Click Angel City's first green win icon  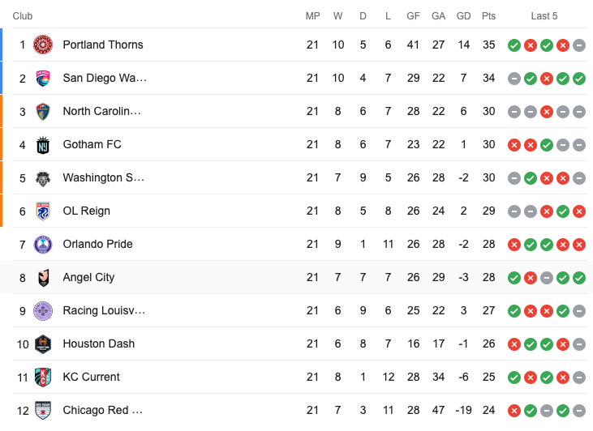(514, 278)
